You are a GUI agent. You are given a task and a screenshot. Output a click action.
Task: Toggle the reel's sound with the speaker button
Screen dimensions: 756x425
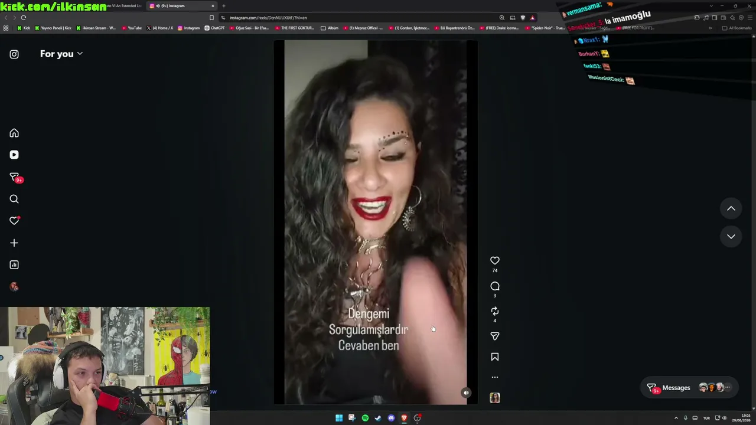click(x=466, y=393)
